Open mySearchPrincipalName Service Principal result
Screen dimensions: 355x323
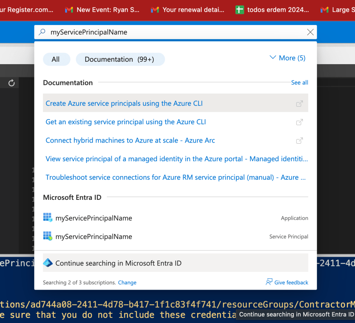176,237
